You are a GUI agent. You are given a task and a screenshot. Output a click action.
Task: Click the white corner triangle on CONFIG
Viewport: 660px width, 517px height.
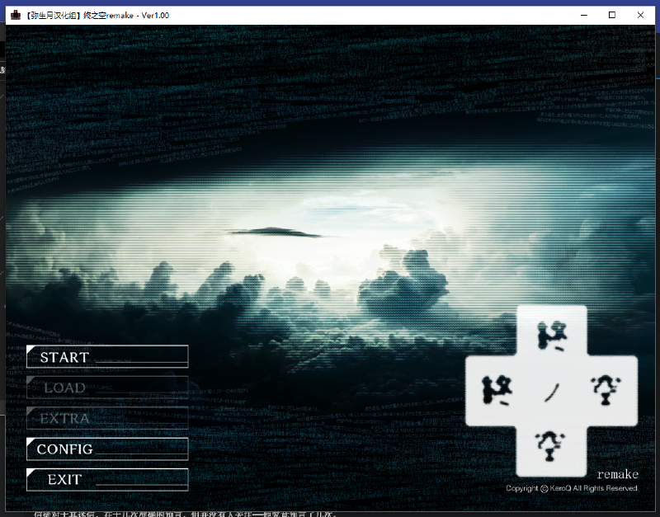32,444
